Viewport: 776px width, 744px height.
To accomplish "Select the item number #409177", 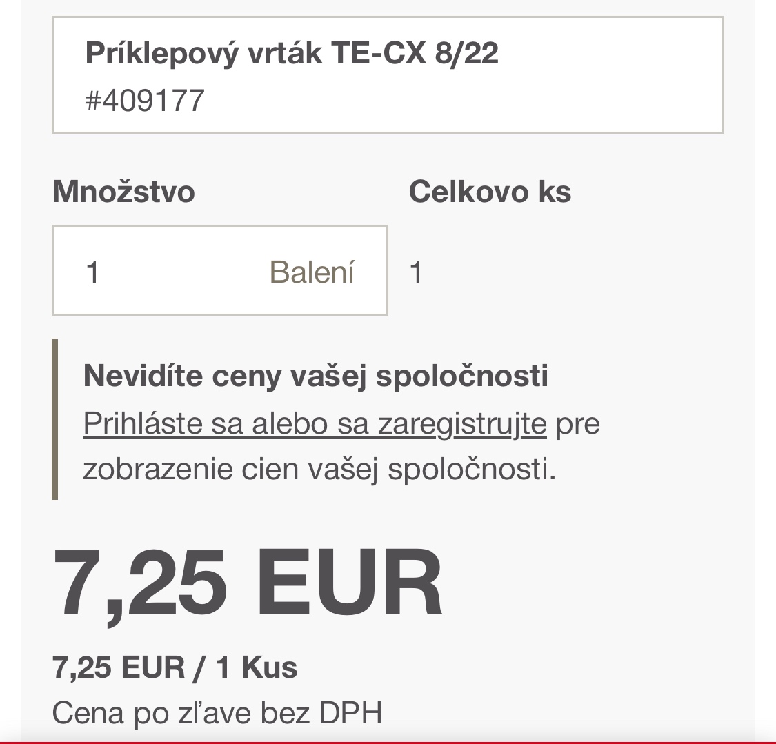I will [145, 101].
